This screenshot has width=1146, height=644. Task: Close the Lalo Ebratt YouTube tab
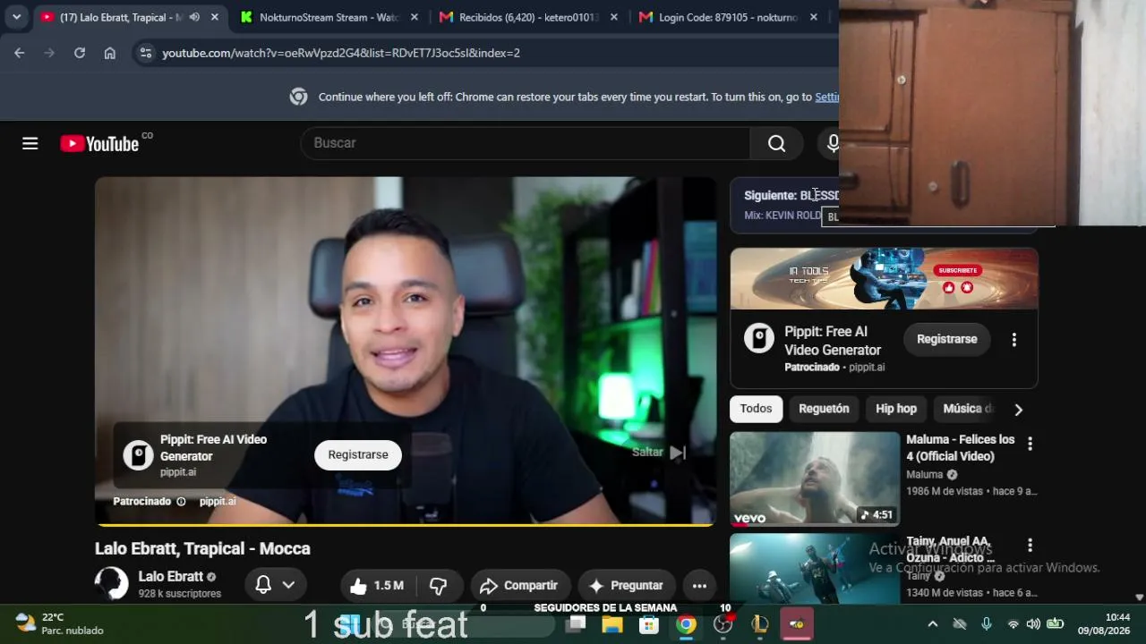[x=215, y=17]
